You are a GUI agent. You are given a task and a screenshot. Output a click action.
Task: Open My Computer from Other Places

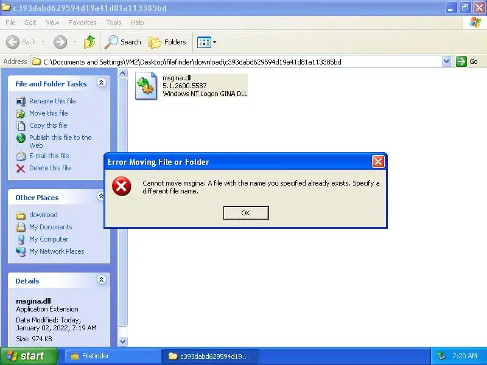point(49,239)
